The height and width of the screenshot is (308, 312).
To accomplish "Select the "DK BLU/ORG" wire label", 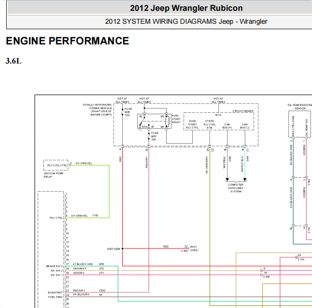I will point(81,295).
